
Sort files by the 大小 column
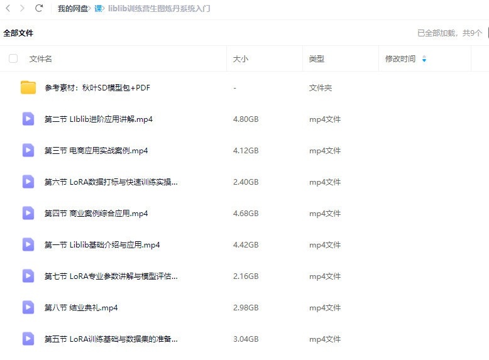point(241,59)
